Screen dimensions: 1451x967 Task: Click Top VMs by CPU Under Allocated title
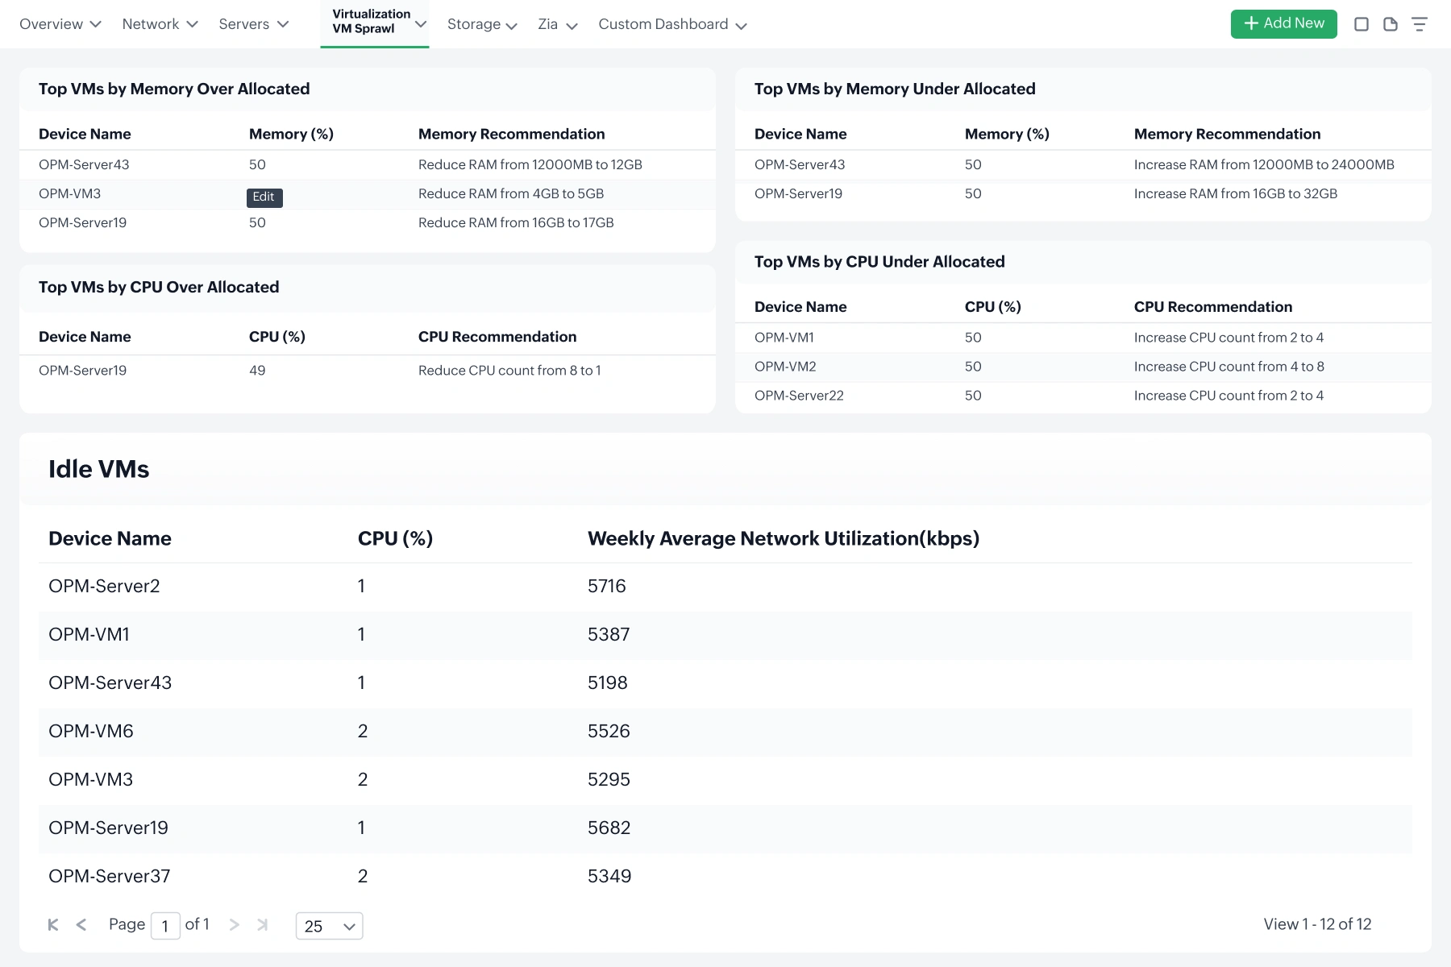[879, 262]
